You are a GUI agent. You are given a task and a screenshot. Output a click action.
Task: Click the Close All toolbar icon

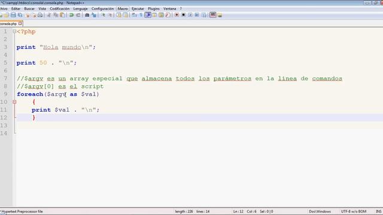tap(34, 15)
